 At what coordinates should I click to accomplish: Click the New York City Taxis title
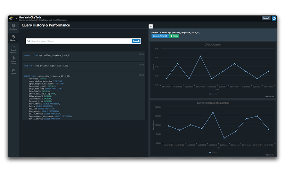(x=30, y=17)
